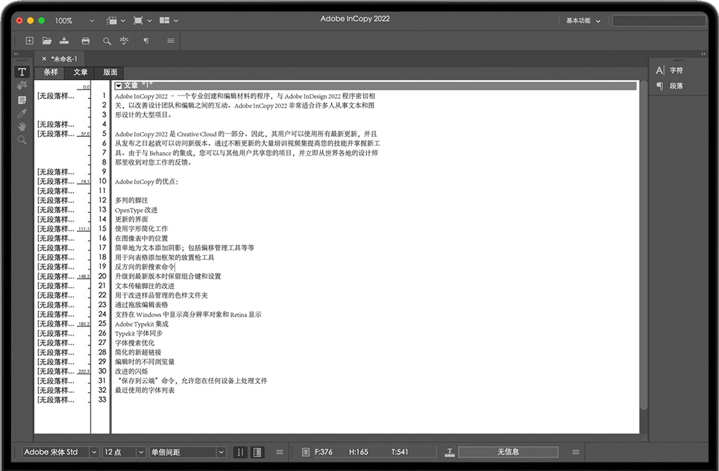Click the New Document icon
Viewport: 719px width, 471px height.
(29, 41)
